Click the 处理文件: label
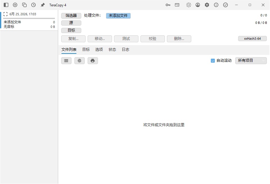 tap(92, 15)
